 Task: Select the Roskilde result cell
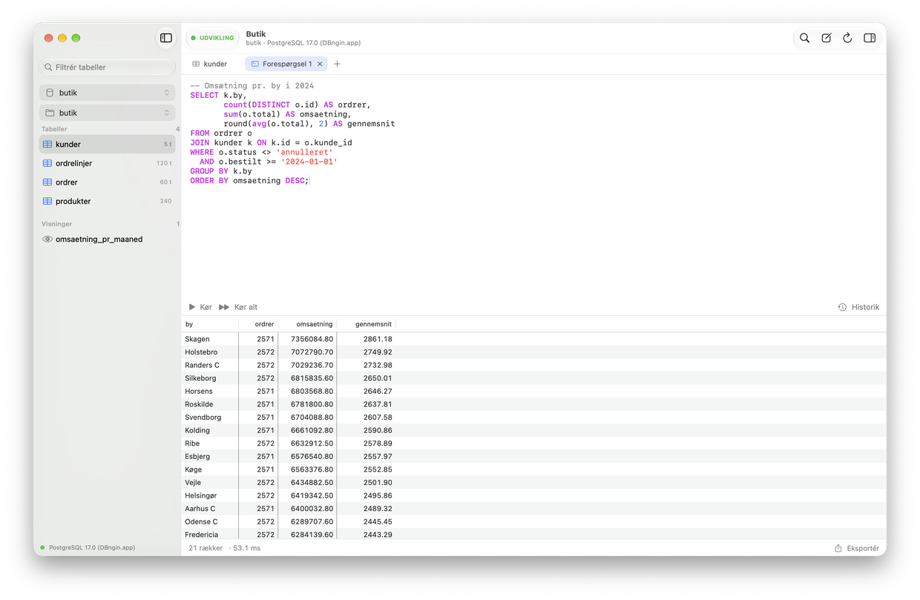210,404
